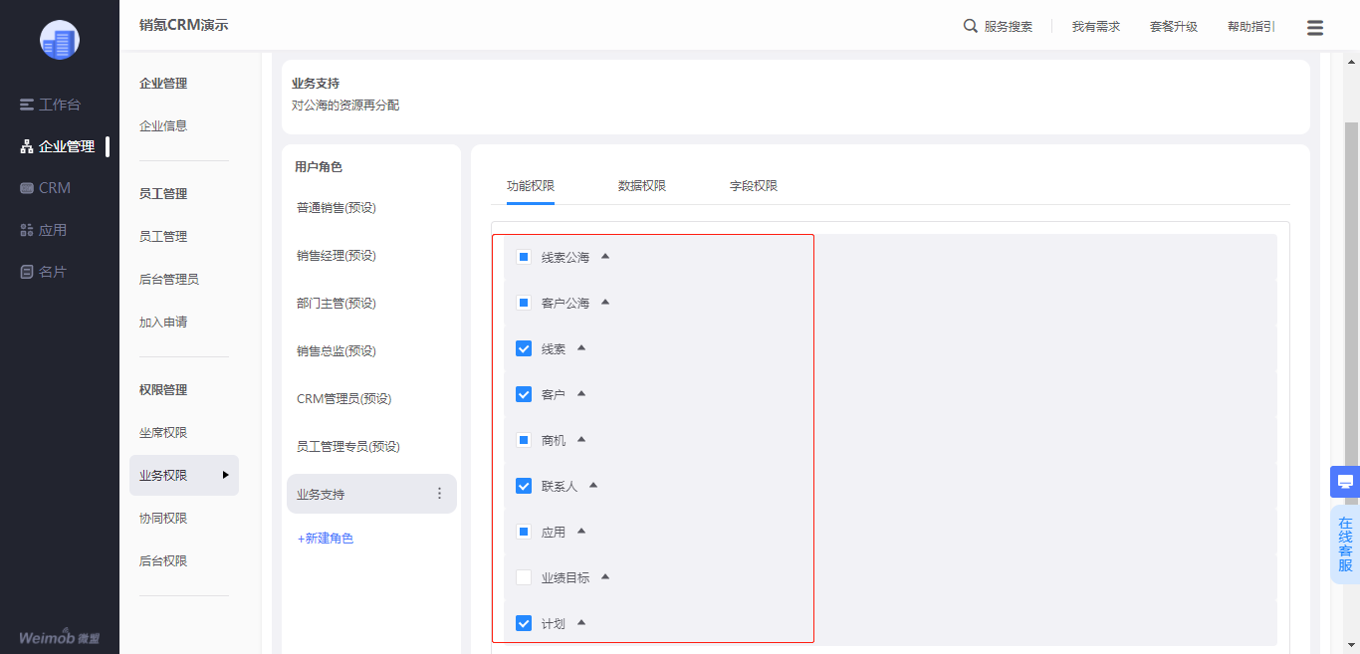
Task: Collapse the 计划 section arrow
Action: 581,622
